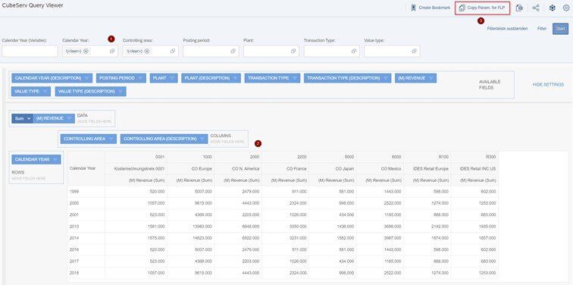Open value help for Transaction Type field
Image resolution: width=573 pixels, height=285 pixels.
click(x=354, y=51)
